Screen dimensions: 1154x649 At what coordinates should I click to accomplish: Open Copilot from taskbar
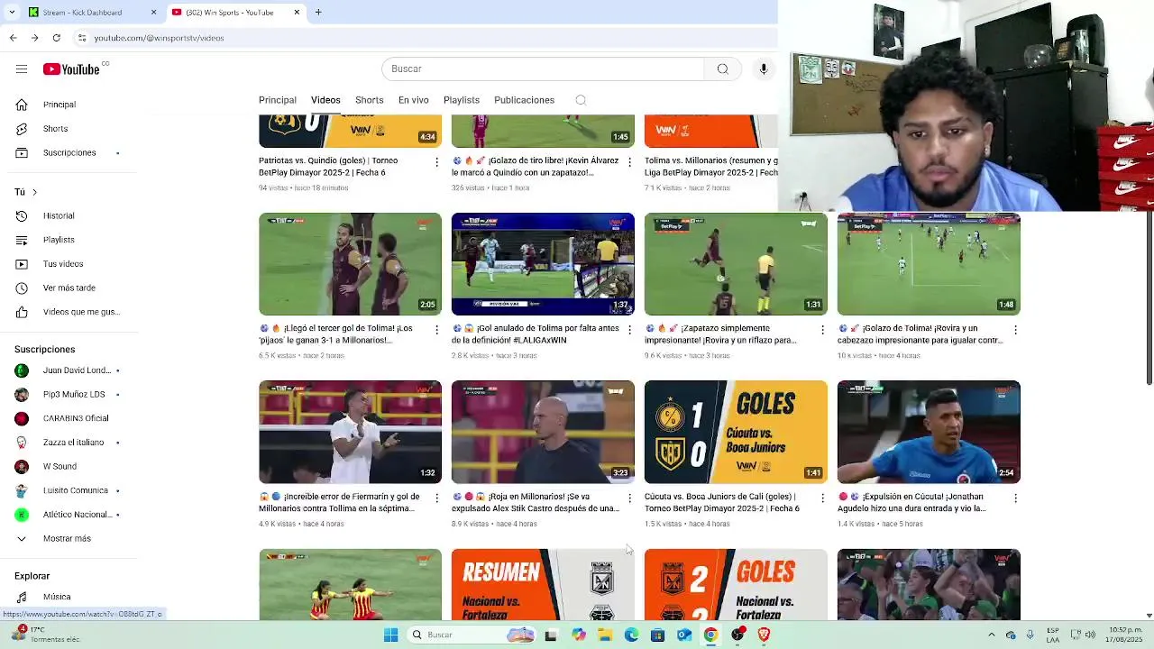point(579,635)
